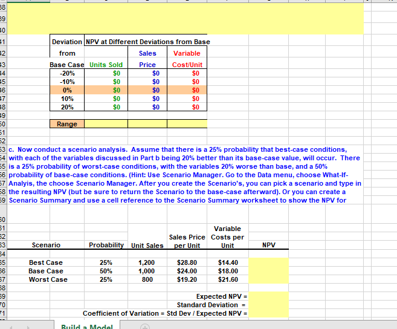Select the 1,200 unit sales cell
Viewport: 397px width, 329px height.
(147, 262)
